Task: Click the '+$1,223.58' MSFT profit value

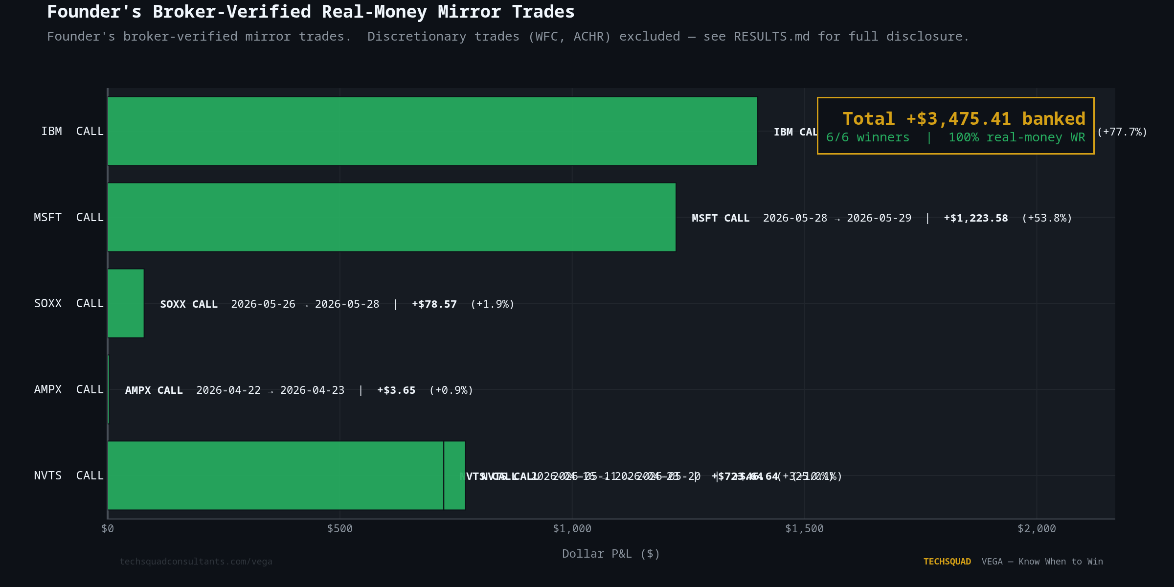Action: click(975, 218)
